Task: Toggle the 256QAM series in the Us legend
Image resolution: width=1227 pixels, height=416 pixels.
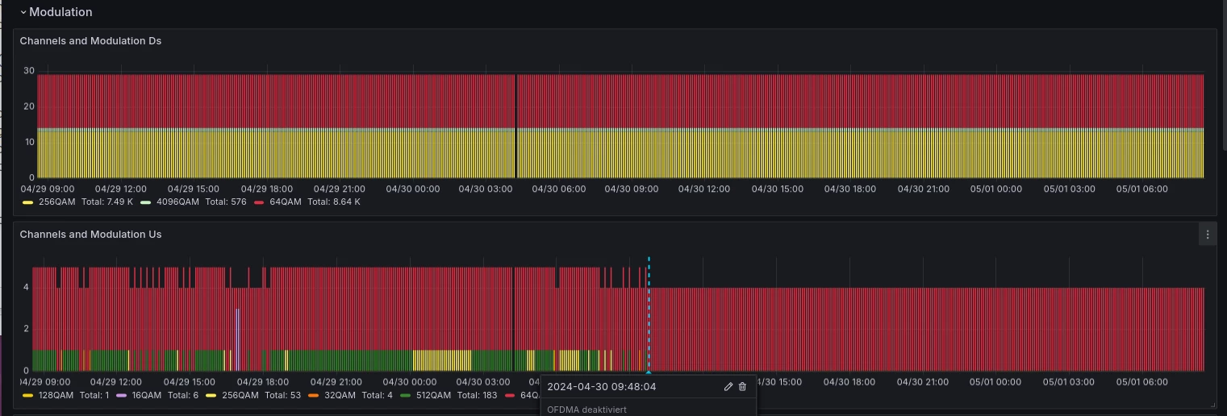Action: 240,395
